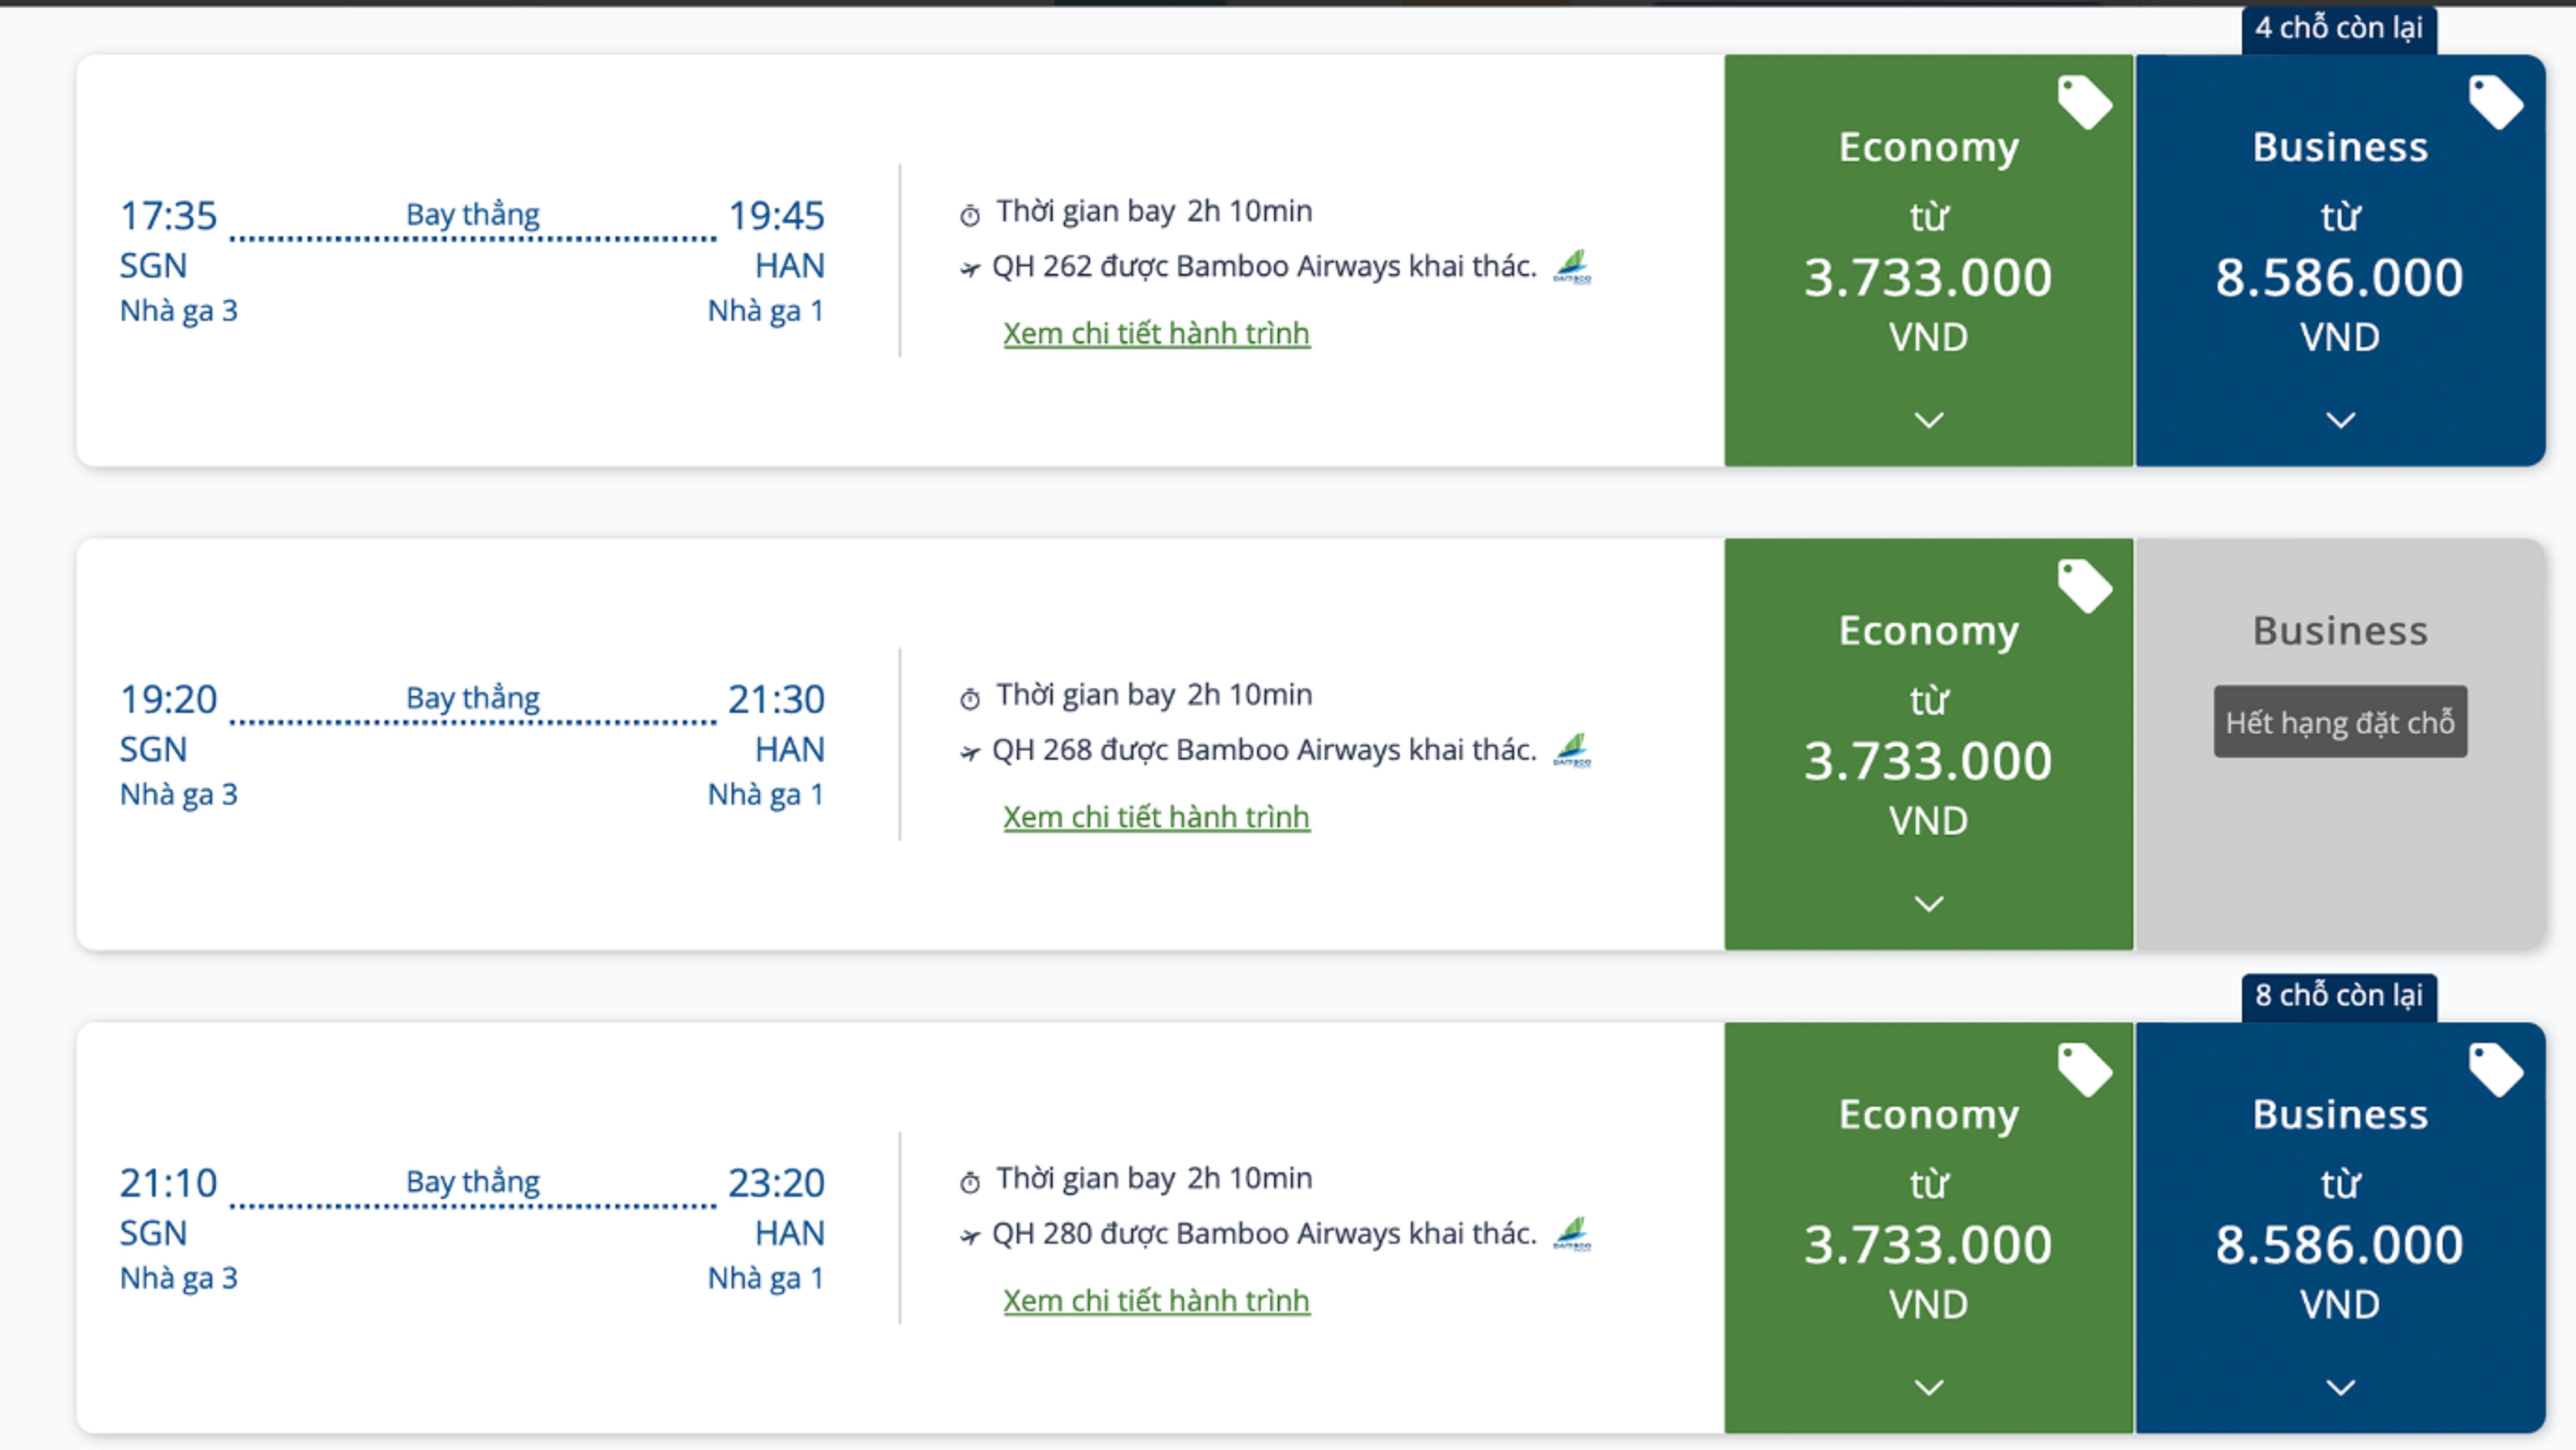Click the price tag icon on QH 262 Business
This screenshot has width=2576, height=1450.
point(2495,102)
